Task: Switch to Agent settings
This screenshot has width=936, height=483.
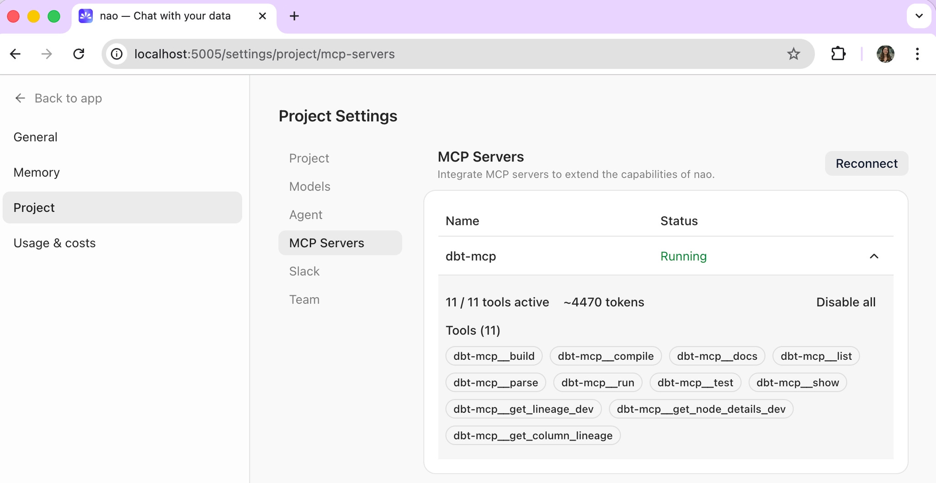Action: (x=340, y=215)
